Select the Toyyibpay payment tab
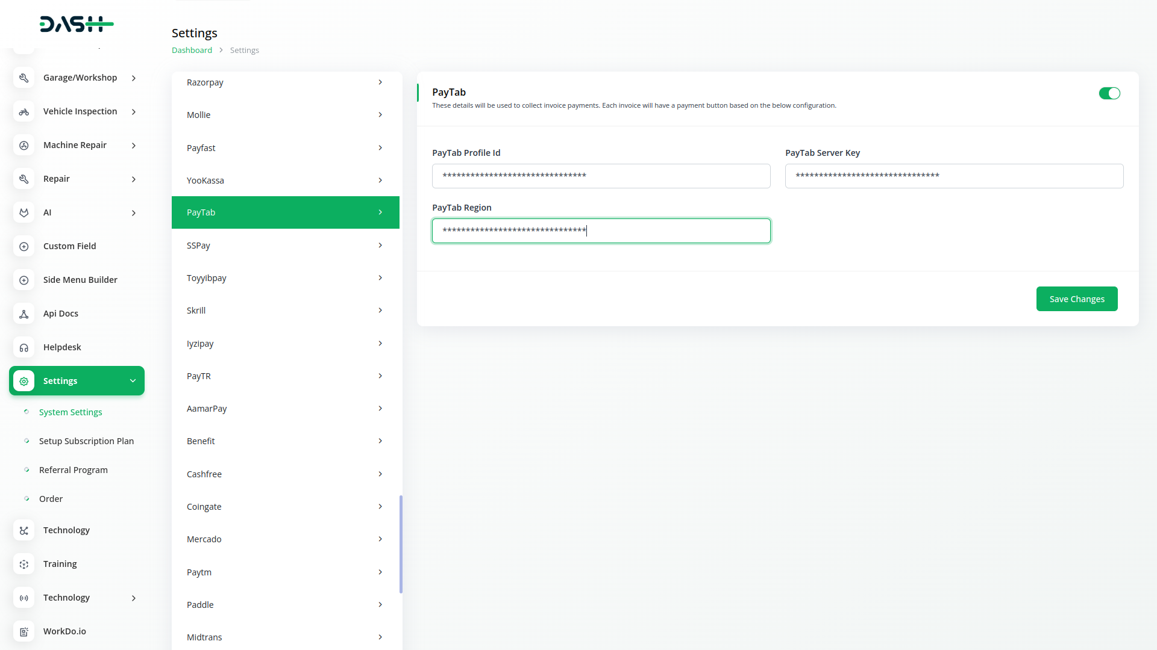 (x=286, y=278)
